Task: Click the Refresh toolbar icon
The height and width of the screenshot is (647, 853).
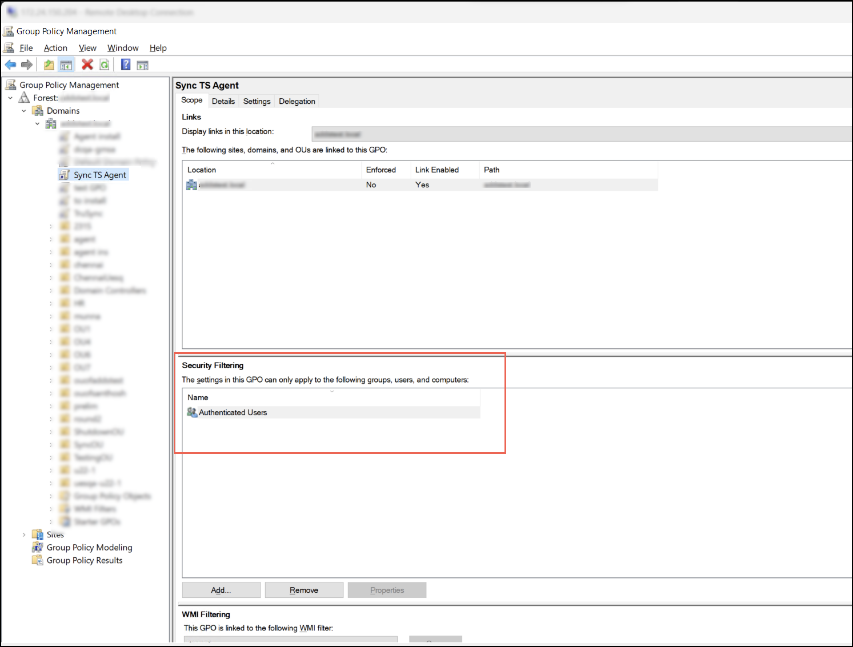Action: 105,65
